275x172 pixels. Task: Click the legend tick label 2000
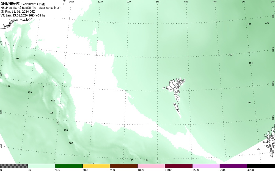(x=223, y=170)
